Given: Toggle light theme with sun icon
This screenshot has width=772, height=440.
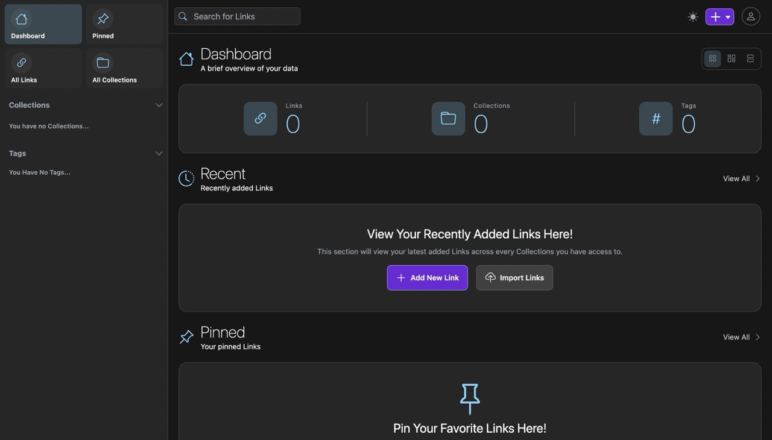Looking at the screenshot, I should pos(692,17).
